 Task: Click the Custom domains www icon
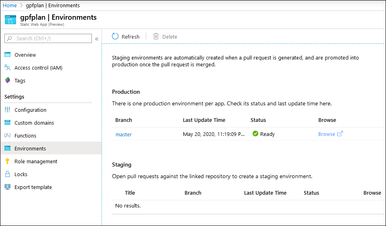coord(8,123)
